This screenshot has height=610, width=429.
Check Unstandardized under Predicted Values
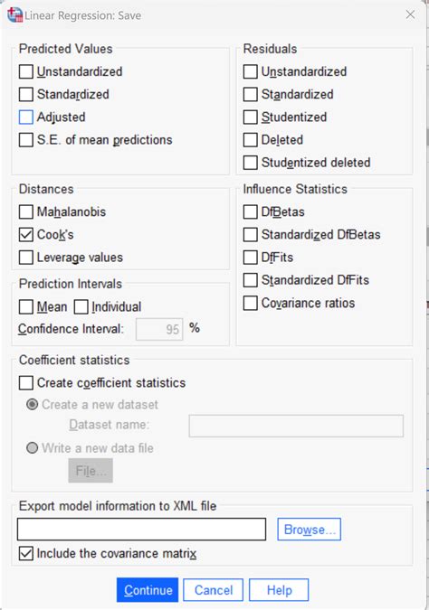tap(26, 71)
